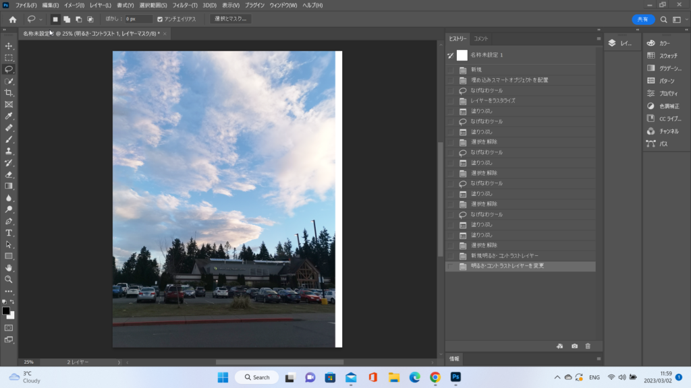Open the Lasso tool preset picker arrow
Screen dimensions: 691x388
[41, 20]
